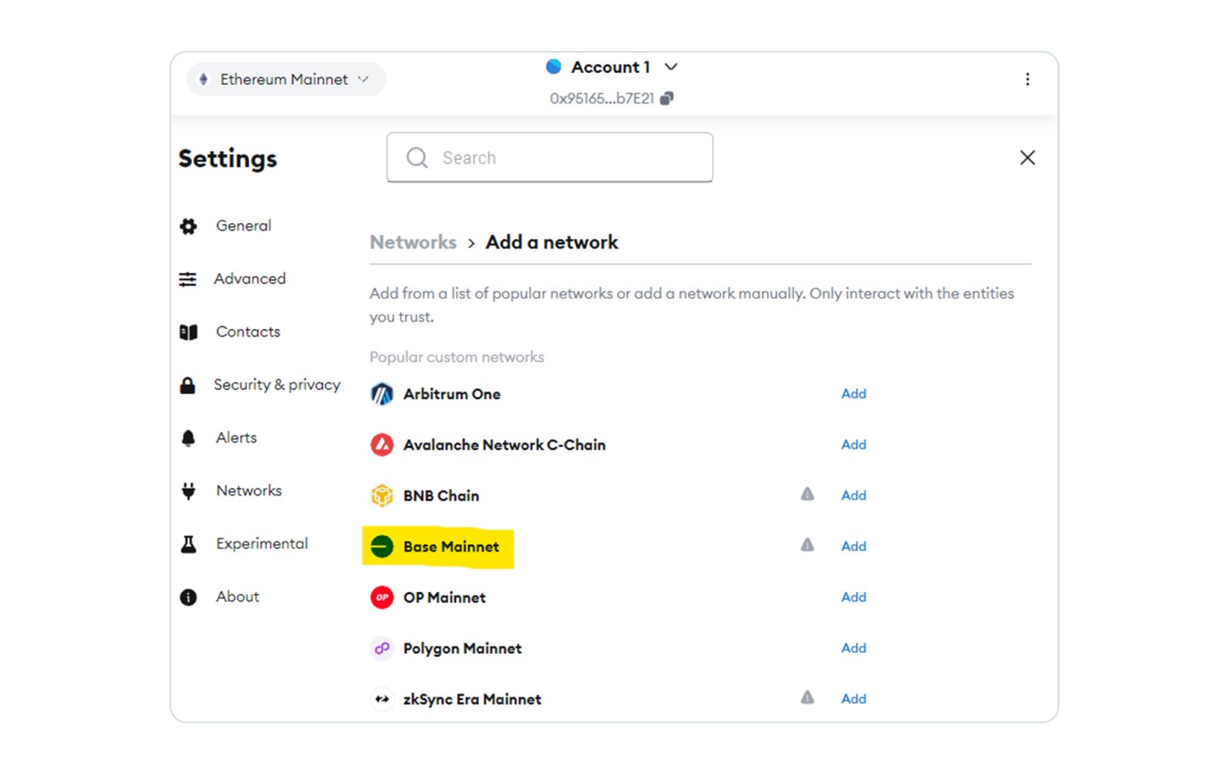Open Networks settings tab
The height and width of the screenshot is (769, 1229).
point(248,491)
